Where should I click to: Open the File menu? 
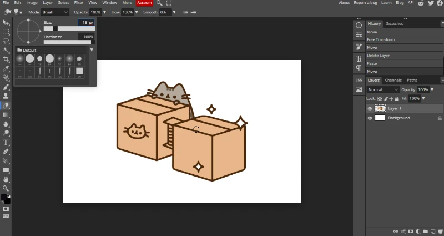pyautogui.click(x=6, y=3)
